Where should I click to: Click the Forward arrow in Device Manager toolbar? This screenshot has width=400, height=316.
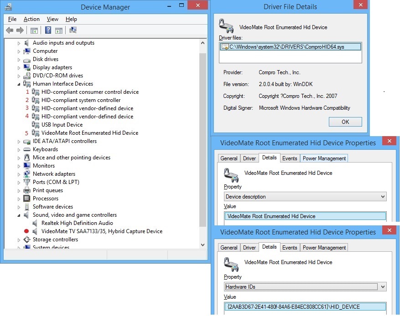click(x=20, y=31)
